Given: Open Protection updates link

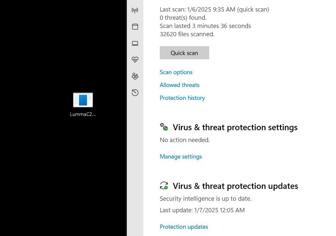Looking at the screenshot, I should click(x=184, y=227).
